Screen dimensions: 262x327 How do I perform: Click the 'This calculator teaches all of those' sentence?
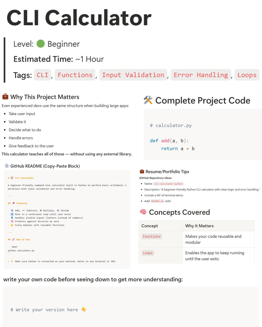tap(67, 154)
